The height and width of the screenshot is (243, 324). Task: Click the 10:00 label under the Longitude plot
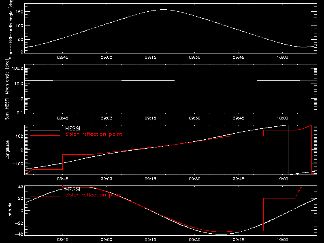[283, 179]
